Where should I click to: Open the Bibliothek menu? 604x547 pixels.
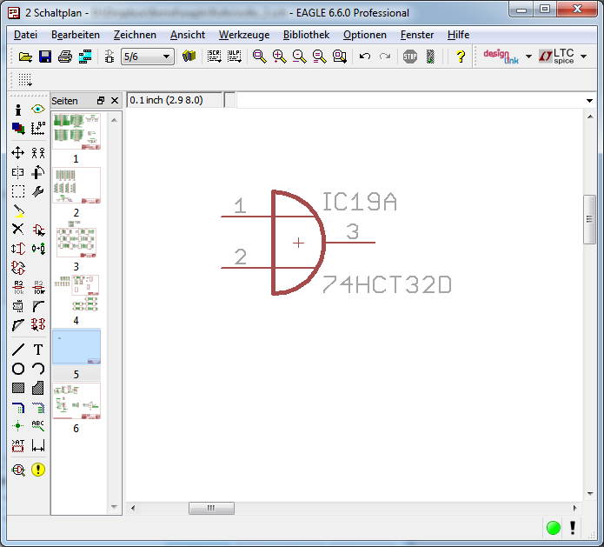pos(306,35)
